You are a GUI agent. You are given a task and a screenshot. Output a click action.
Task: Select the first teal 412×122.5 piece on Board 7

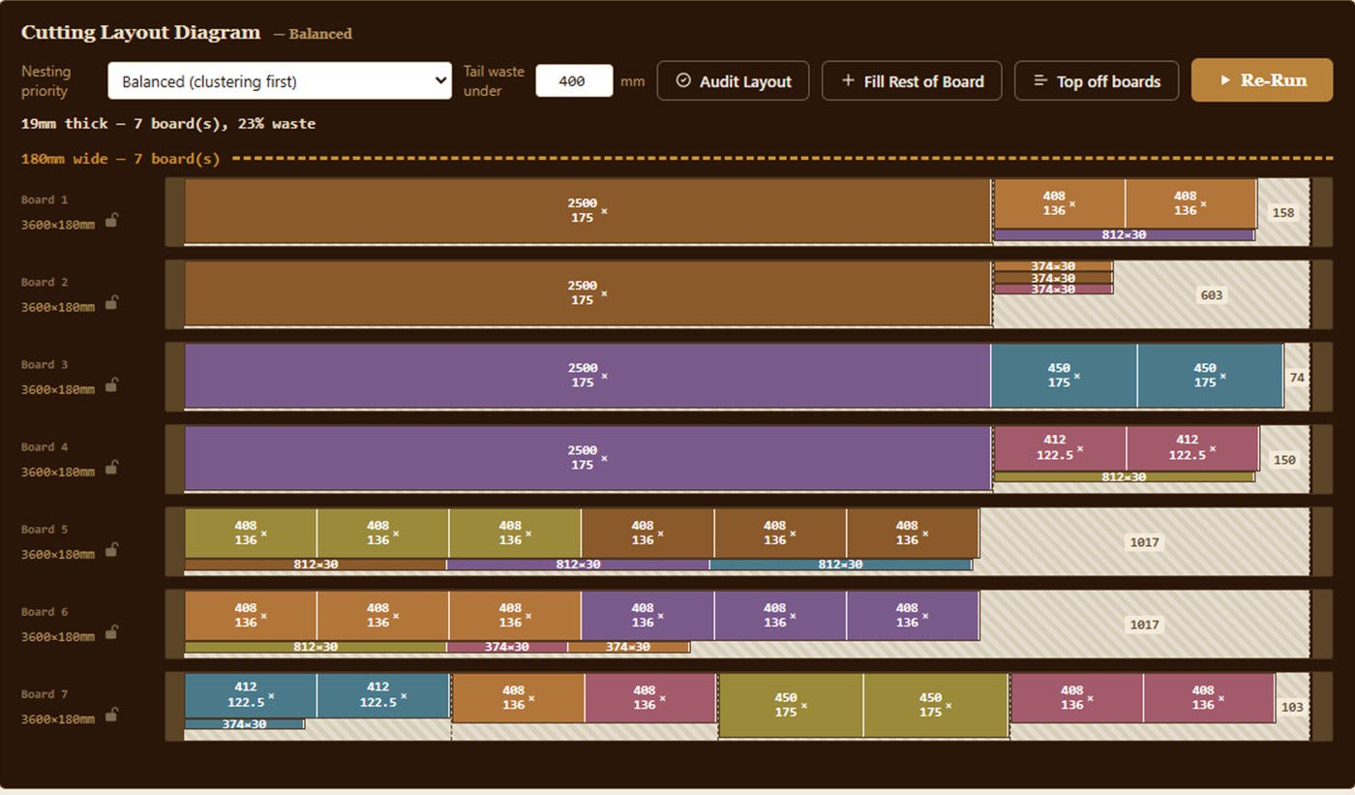pyautogui.click(x=251, y=694)
